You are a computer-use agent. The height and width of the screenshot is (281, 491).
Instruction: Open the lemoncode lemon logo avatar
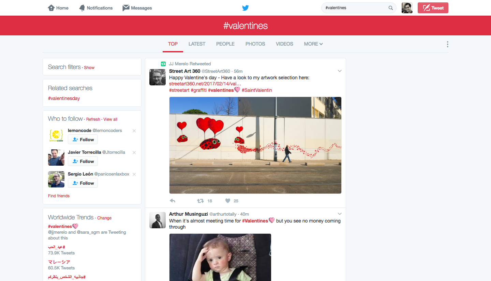pos(56,136)
